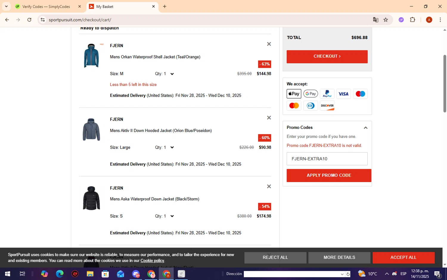Screen dimensions: 447x280
Task: Open the Cookie policy link
Action: 152,261
